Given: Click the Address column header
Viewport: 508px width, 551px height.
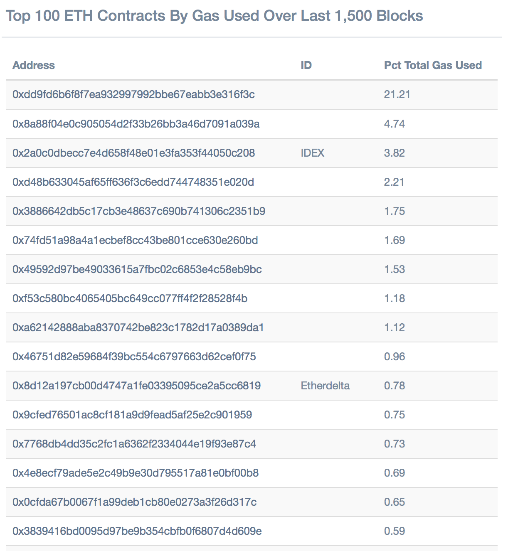Looking at the screenshot, I should point(34,65).
